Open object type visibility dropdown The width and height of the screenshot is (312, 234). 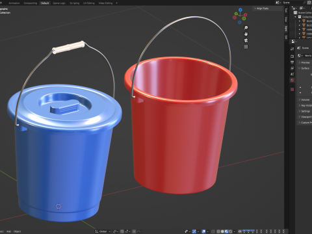[188, 231]
